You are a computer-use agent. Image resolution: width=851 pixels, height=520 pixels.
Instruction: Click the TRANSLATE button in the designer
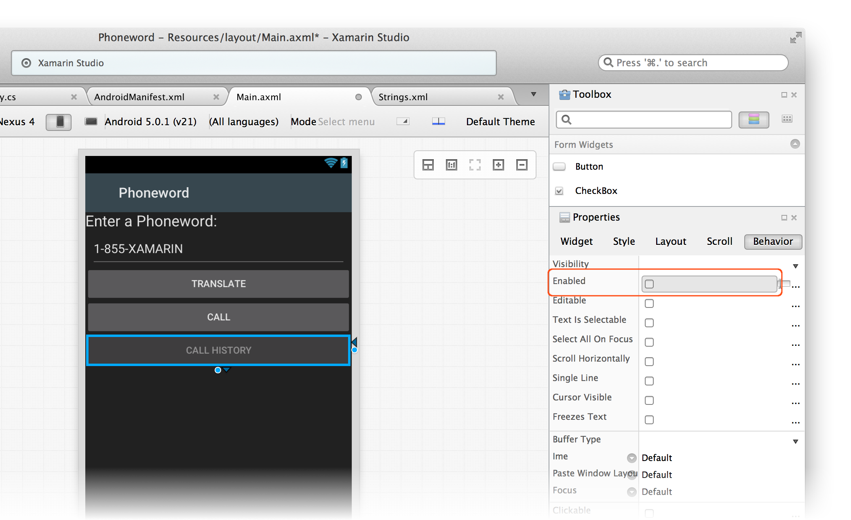pyautogui.click(x=218, y=284)
